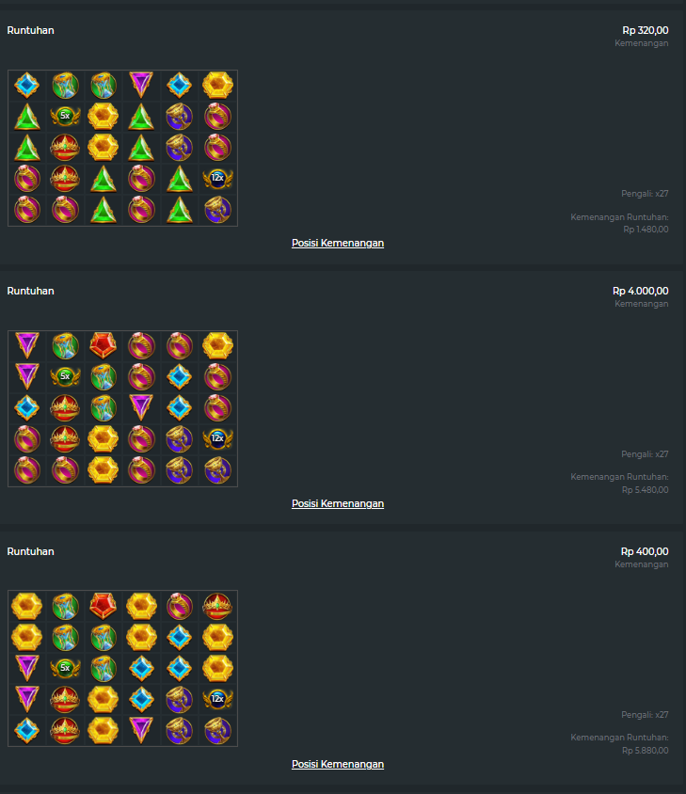The height and width of the screenshot is (794, 686).
Task: Click the 12x multiplier in the Rp 4.000,00 grid
Action: click(x=218, y=438)
